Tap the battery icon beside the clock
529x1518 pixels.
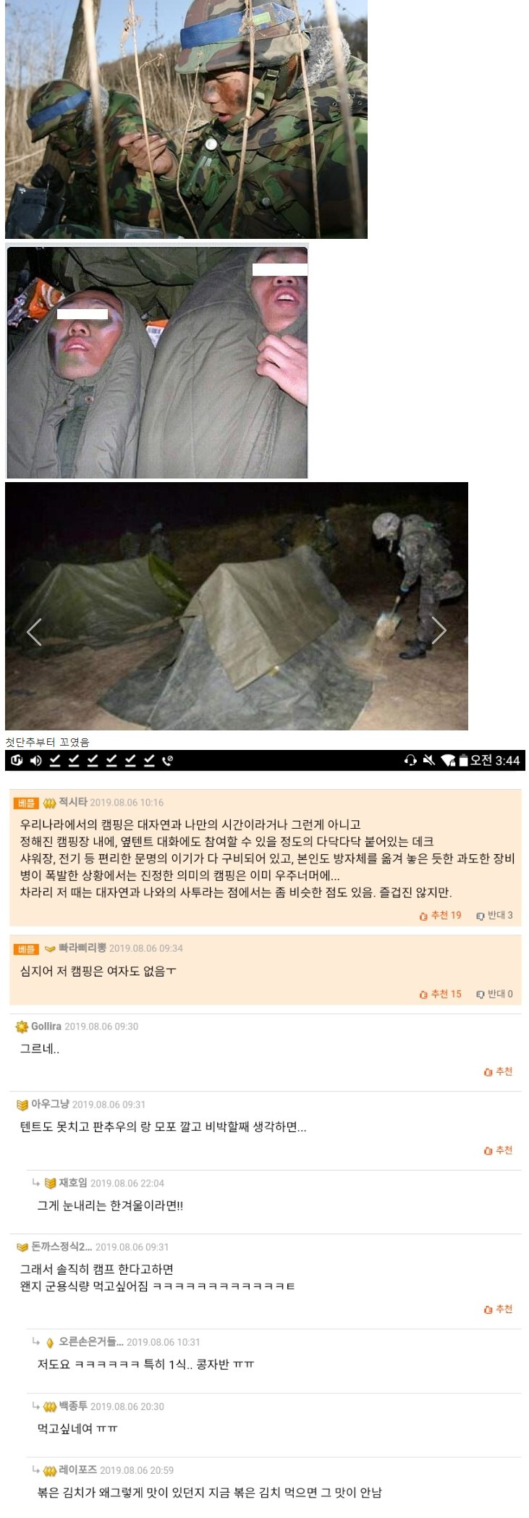coord(463,760)
